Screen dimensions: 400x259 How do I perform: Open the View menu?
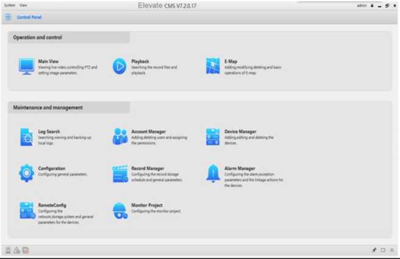[23, 5]
